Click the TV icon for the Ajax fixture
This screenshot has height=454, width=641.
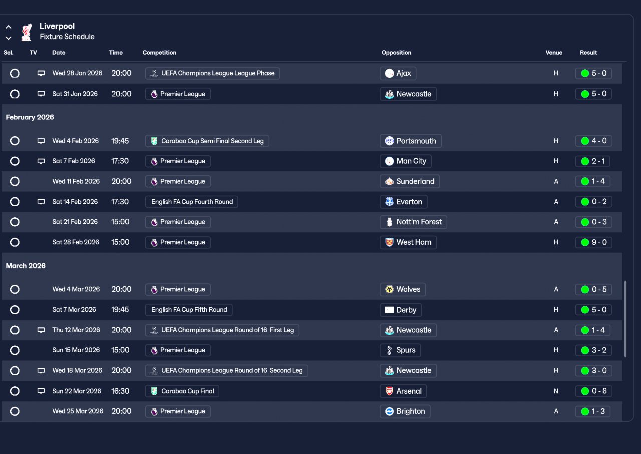click(41, 73)
